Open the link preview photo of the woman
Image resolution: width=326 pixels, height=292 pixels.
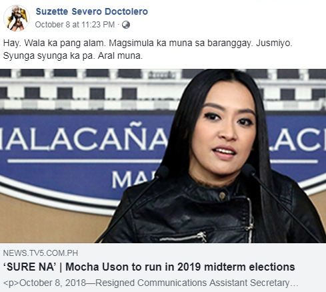pyautogui.click(x=163, y=156)
